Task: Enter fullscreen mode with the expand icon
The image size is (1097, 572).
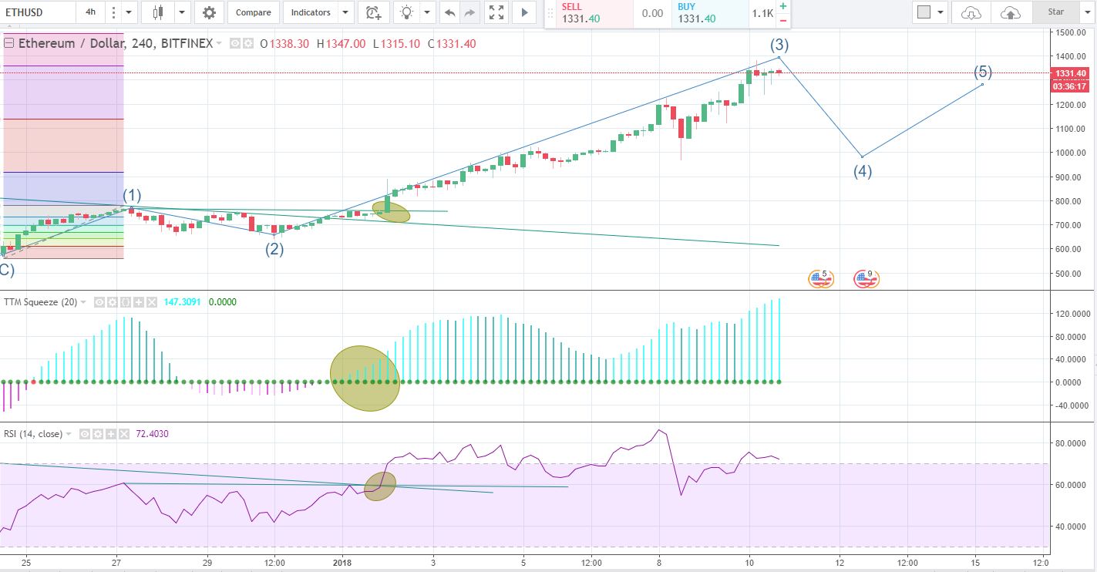Action: tap(496, 12)
